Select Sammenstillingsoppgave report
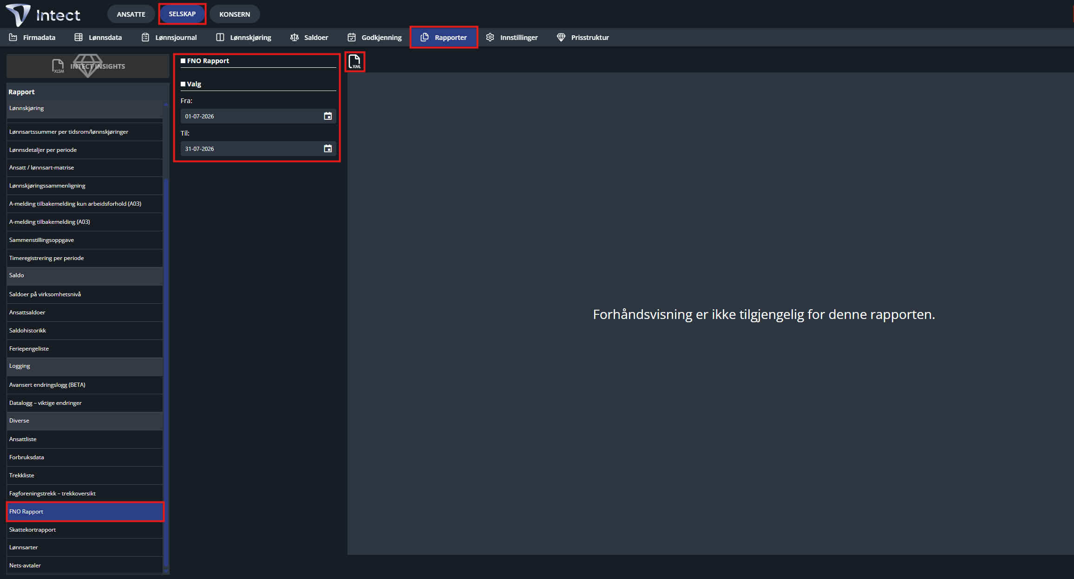The width and height of the screenshot is (1074, 579). click(x=85, y=240)
